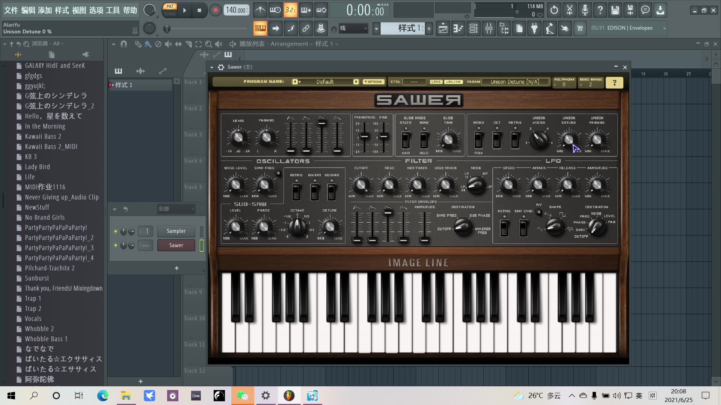This screenshot has height=405, width=721.
Task: Click the Default program name button
Action: (326, 82)
